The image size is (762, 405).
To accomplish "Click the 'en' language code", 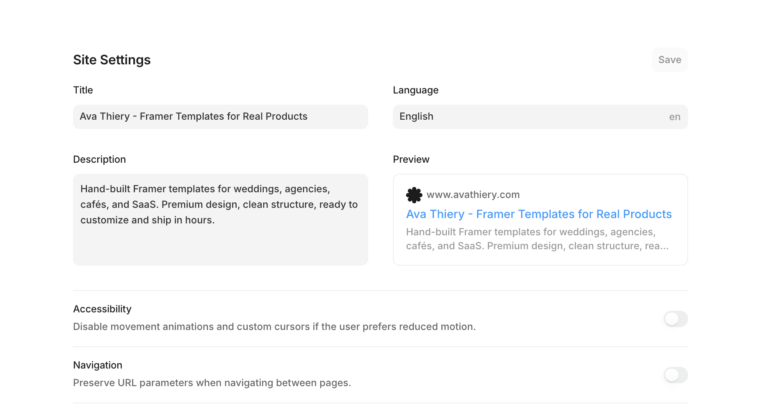I will coord(675,117).
